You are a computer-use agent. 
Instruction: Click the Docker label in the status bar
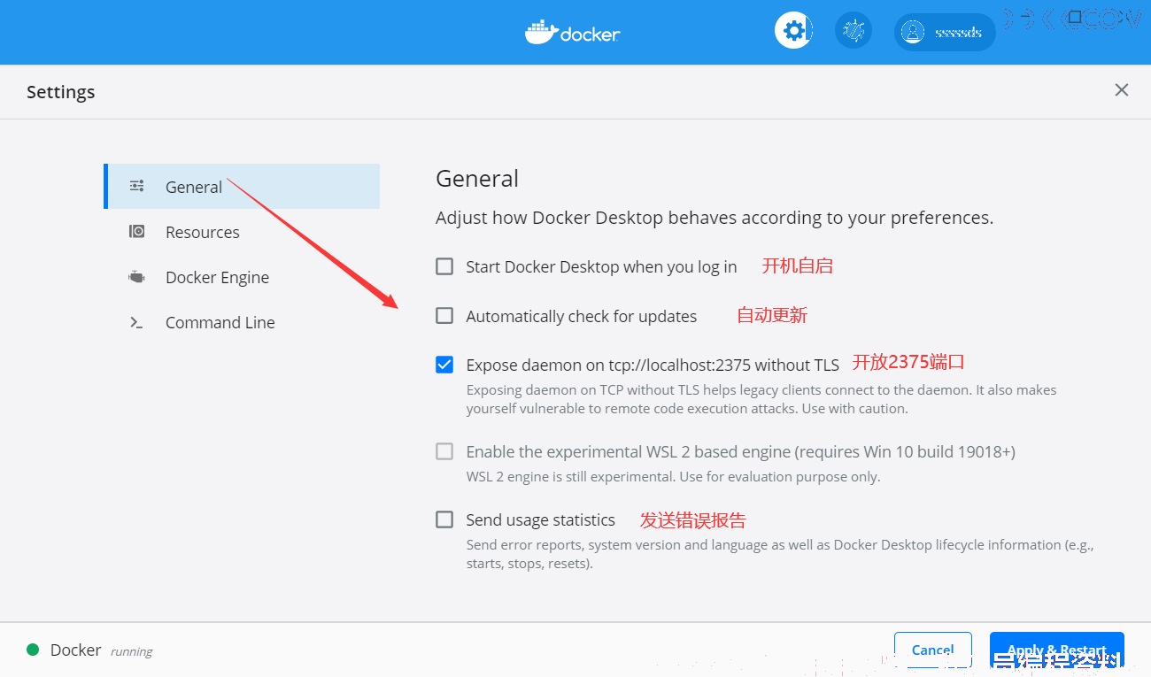75,650
